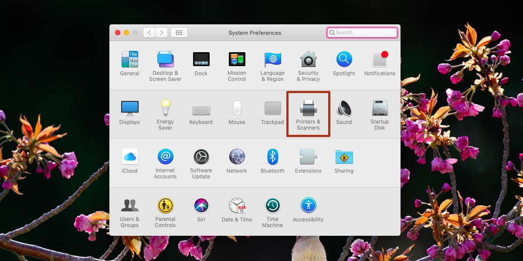The width and height of the screenshot is (523, 261).
Task: Open Parental Controls pane
Action: tap(165, 212)
